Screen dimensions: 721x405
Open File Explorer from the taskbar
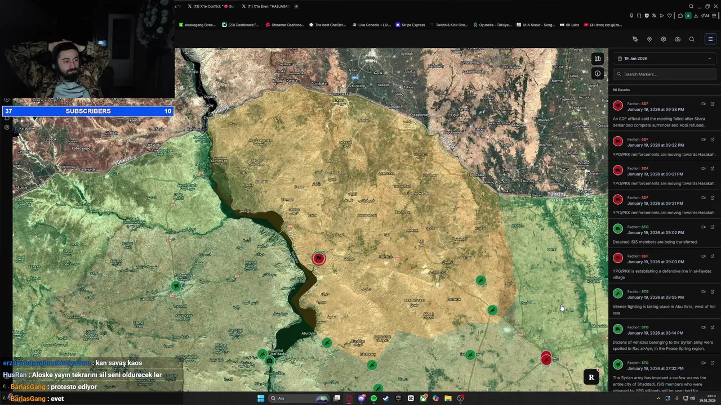(448, 398)
